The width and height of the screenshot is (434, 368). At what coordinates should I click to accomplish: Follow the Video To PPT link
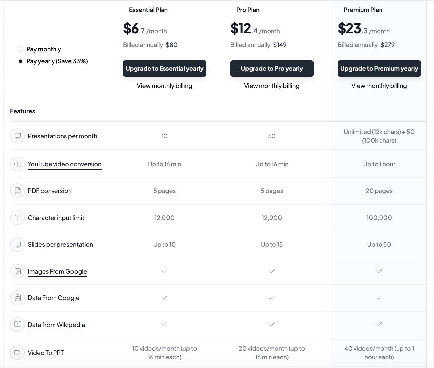click(46, 353)
